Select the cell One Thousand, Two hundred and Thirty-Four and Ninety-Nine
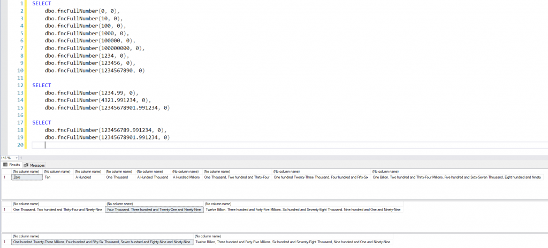Image resolution: width=548 pixels, height=248 pixels. tap(58, 210)
